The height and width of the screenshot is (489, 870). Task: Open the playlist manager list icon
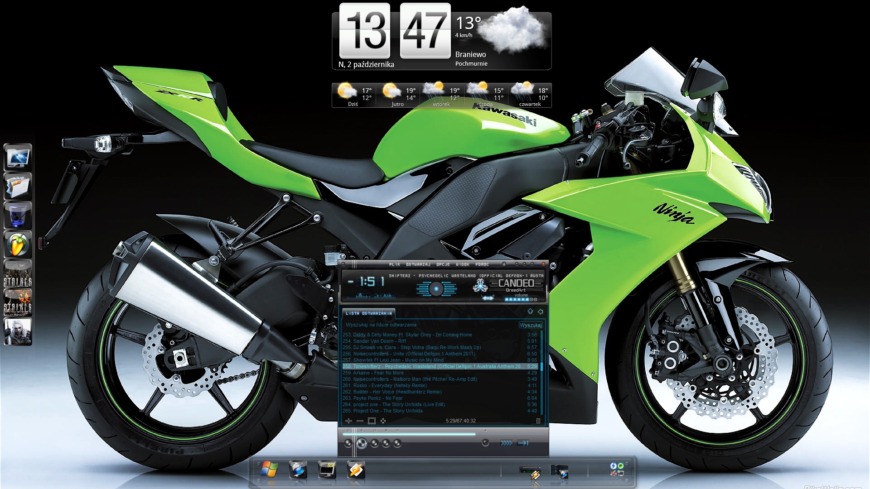tap(538, 421)
